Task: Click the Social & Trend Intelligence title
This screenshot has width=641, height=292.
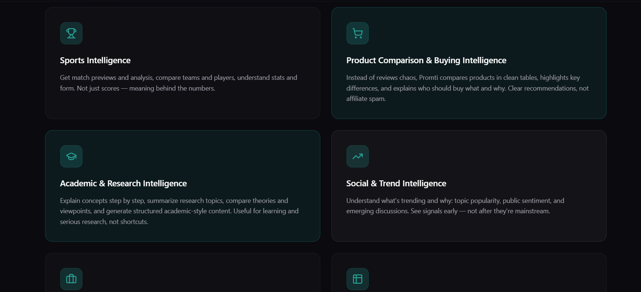Action: click(x=396, y=183)
